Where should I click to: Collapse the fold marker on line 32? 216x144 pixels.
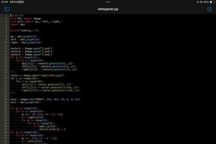[8, 108]
